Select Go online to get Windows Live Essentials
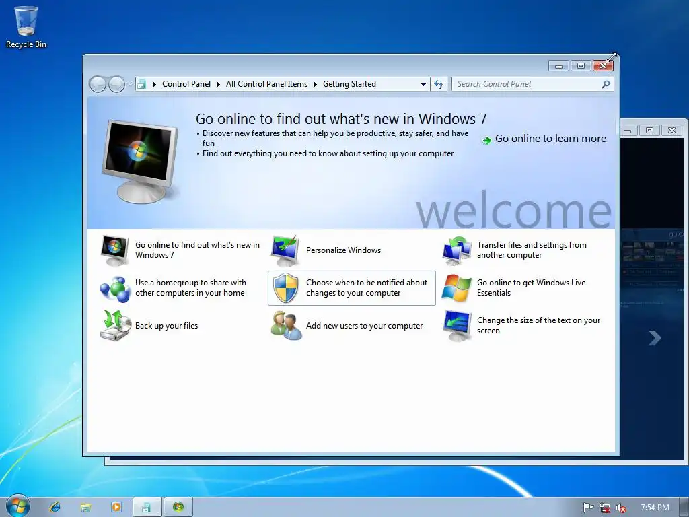This screenshot has height=517, width=689. (x=532, y=288)
